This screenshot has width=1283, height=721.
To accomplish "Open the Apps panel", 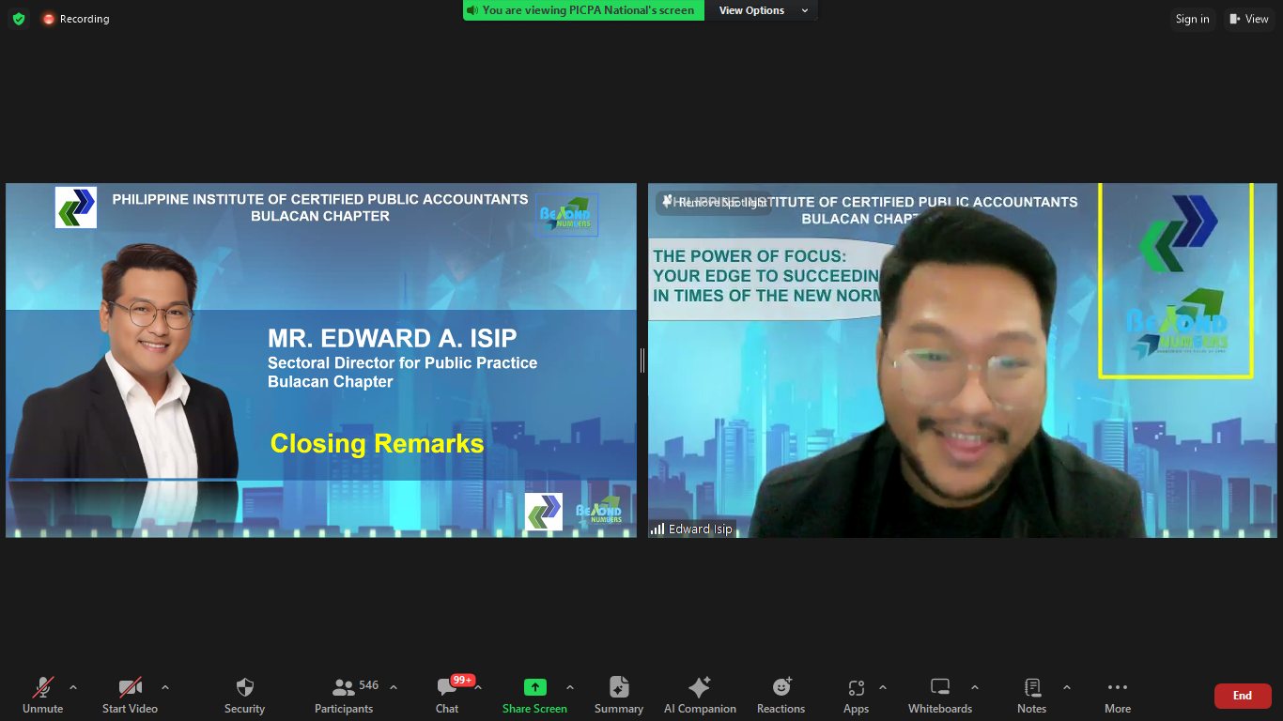I will (x=856, y=696).
